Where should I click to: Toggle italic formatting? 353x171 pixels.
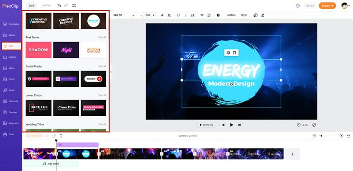click(x=186, y=15)
